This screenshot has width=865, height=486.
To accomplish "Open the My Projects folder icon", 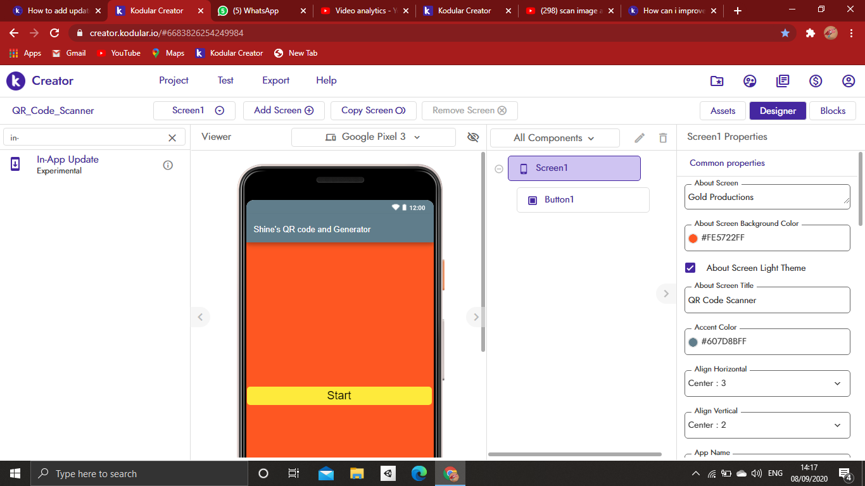I will click(x=717, y=81).
